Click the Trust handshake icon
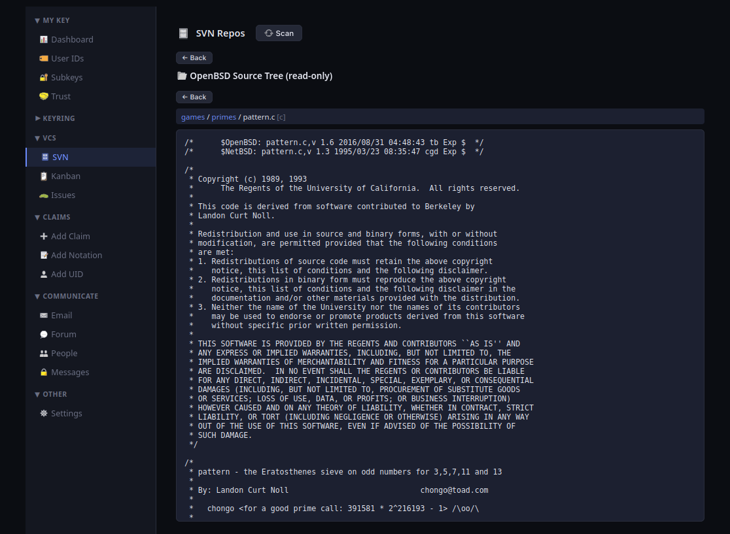Screen dimensions: 730x534 [x=44, y=96]
